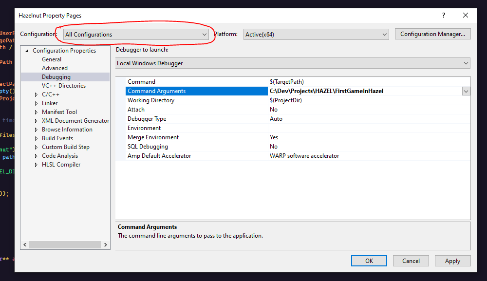This screenshot has height=281, width=487.
Task: Click the Working Directory property row
Action: [150, 100]
